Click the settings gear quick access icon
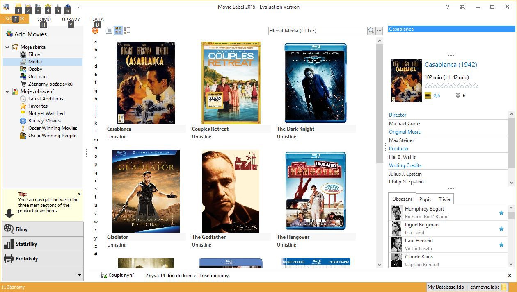Screen dimensions: 517x292 tap(48, 7)
